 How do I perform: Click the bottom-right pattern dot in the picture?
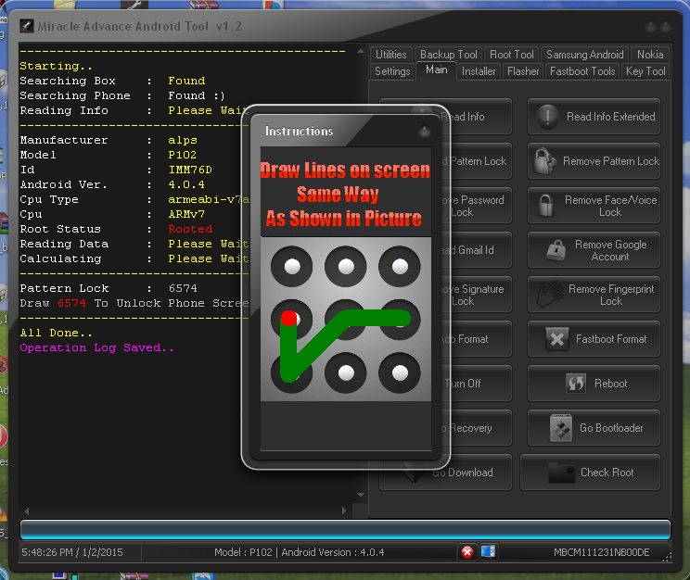pos(400,372)
